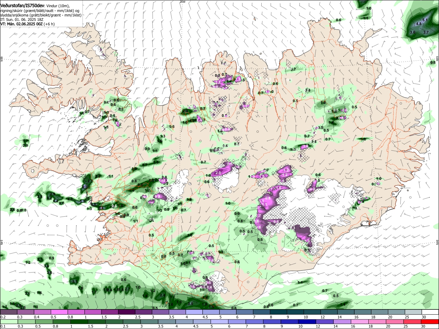Click the '0.1' label on the rain scale
The width and height of the screenshot is (439, 329).
3,326
